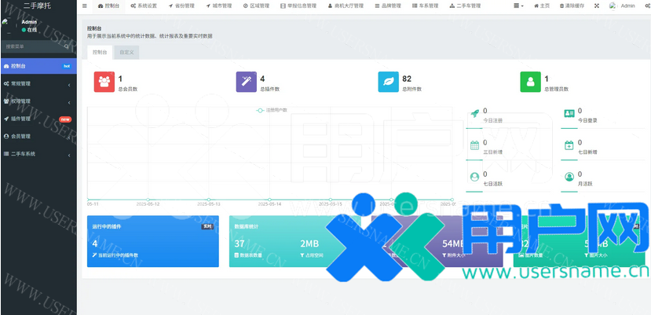The width and height of the screenshot is (651, 315).
Task: Toggle the 注册用户数 chart legend series
Action: click(x=272, y=110)
